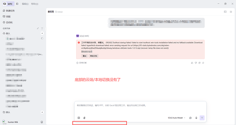Copy the response with the copy icon
This screenshot has width=236, height=125.
pyautogui.click(x=199, y=63)
